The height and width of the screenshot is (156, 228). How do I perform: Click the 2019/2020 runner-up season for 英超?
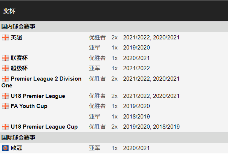tap(136, 48)
